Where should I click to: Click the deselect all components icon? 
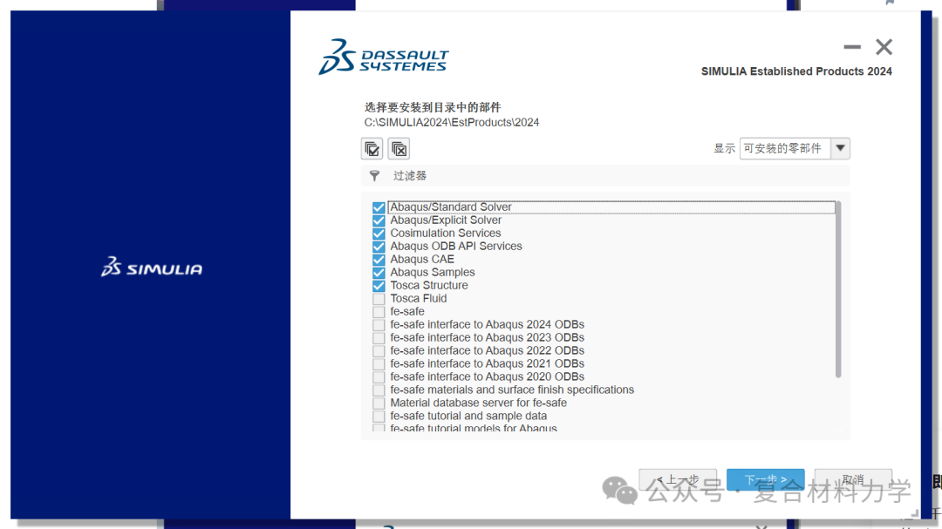(x=399, y=148)
